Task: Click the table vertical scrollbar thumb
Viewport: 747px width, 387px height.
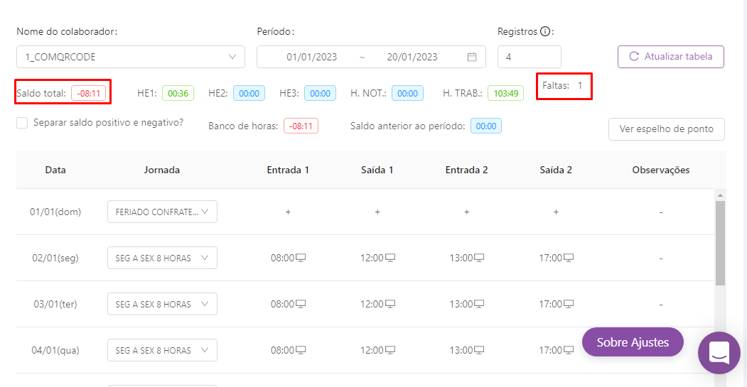Action: pyautogui.click(x=720, y=241)
